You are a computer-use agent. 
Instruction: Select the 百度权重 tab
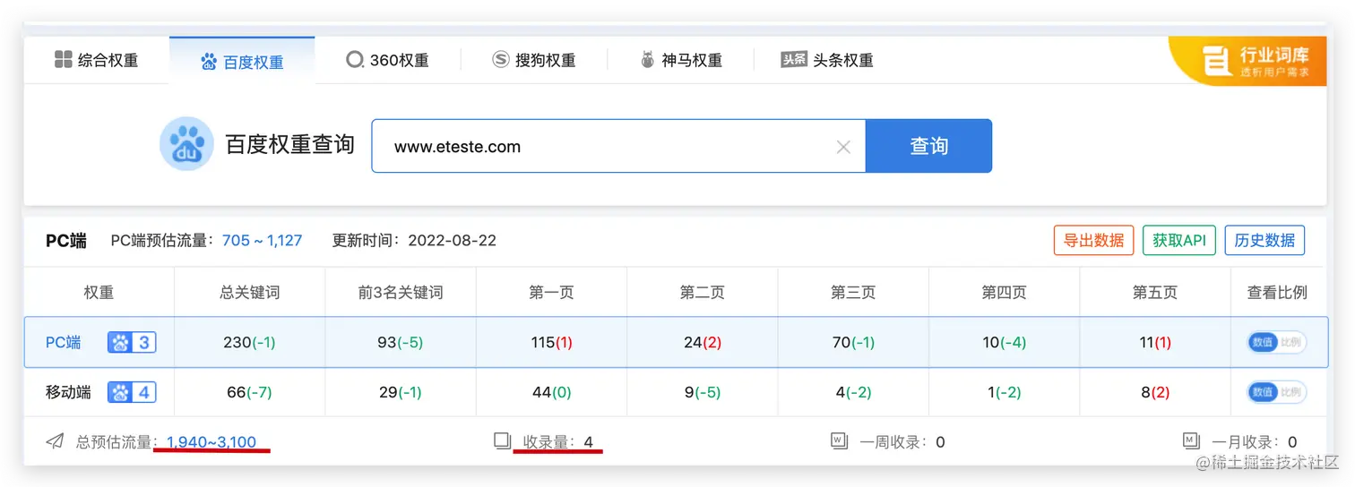pos(242,62)
